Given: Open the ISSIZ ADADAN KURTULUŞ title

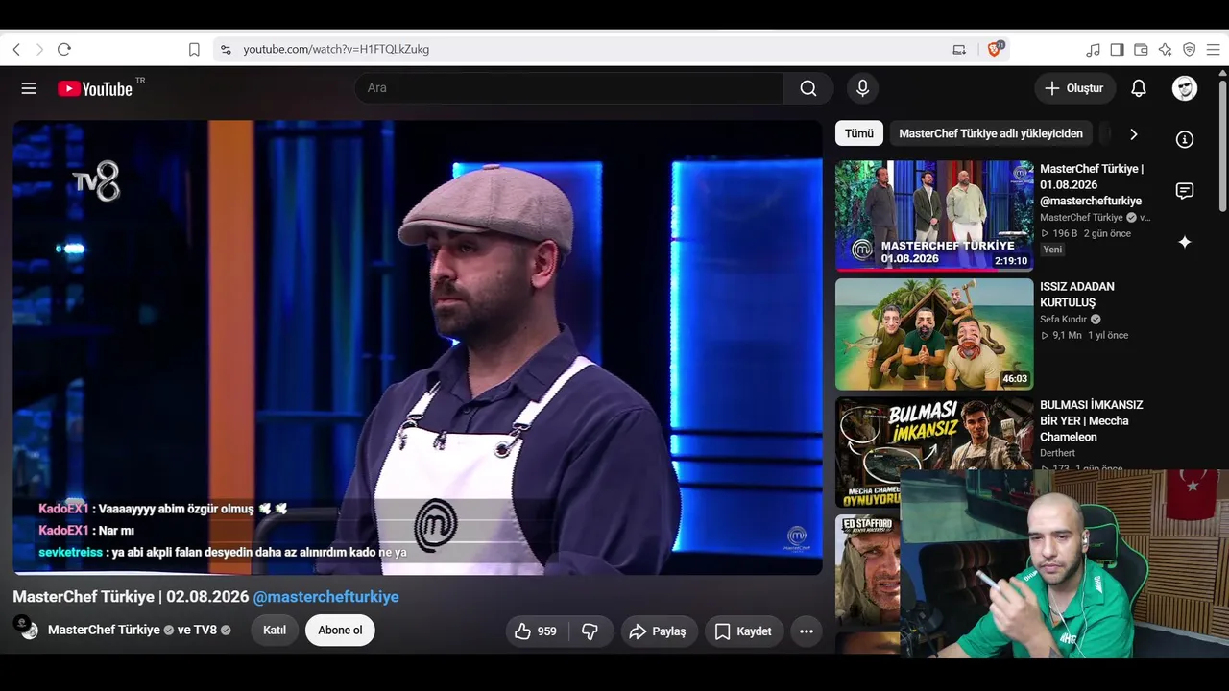Looking at the screenshot, I should click(1077, 295).
